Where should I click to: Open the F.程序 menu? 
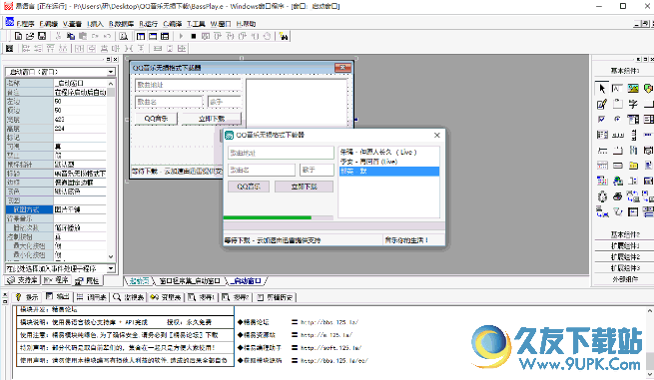[25, 24]
